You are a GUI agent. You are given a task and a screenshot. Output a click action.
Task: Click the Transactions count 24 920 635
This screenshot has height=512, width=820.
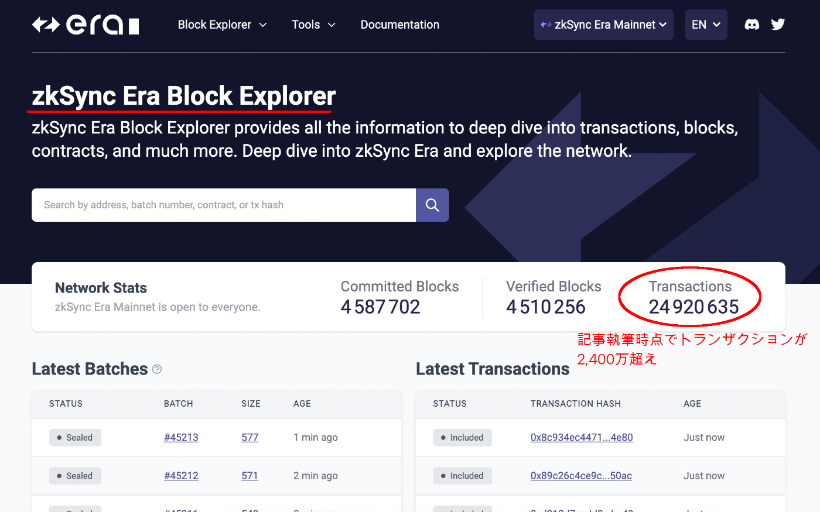click(x=694, y=307)
